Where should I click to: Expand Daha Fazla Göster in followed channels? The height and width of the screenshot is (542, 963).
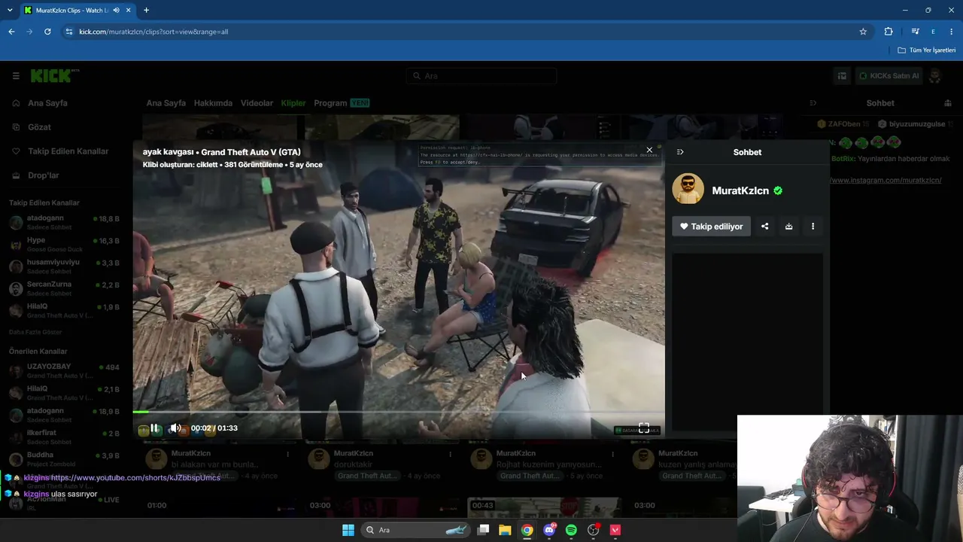pyautogui.click(x=35, y=332)
